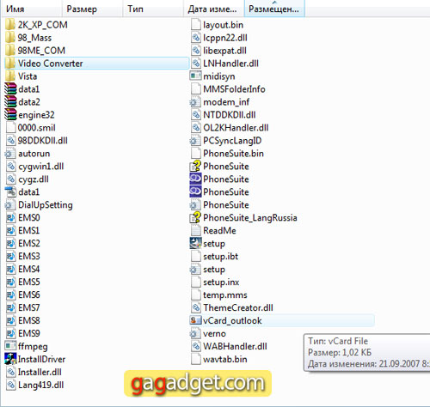The image size is (430, 407).
Task: Select the ReadMe text document icon
Action: pyautogui.click(x=195, y=230)
